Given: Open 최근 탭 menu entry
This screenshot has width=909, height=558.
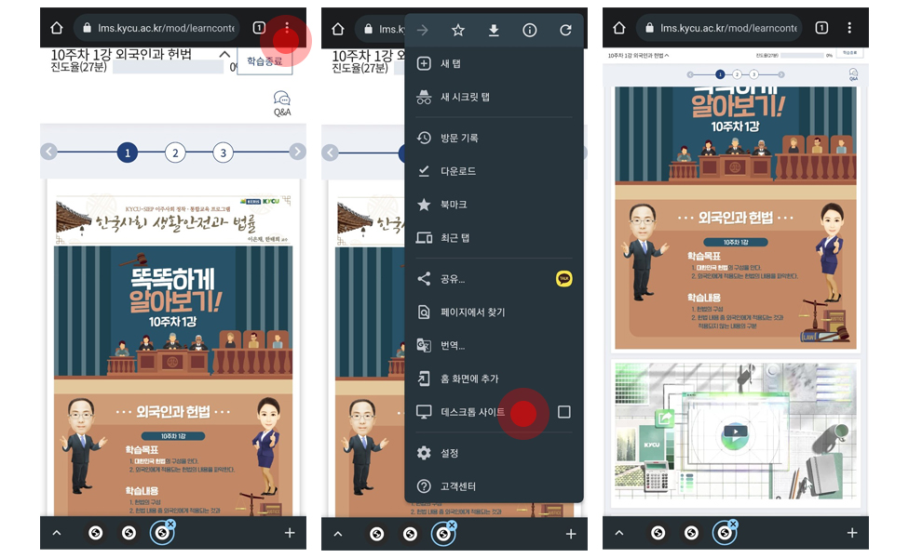Looking at the screenshot, I should click(494, 238).
